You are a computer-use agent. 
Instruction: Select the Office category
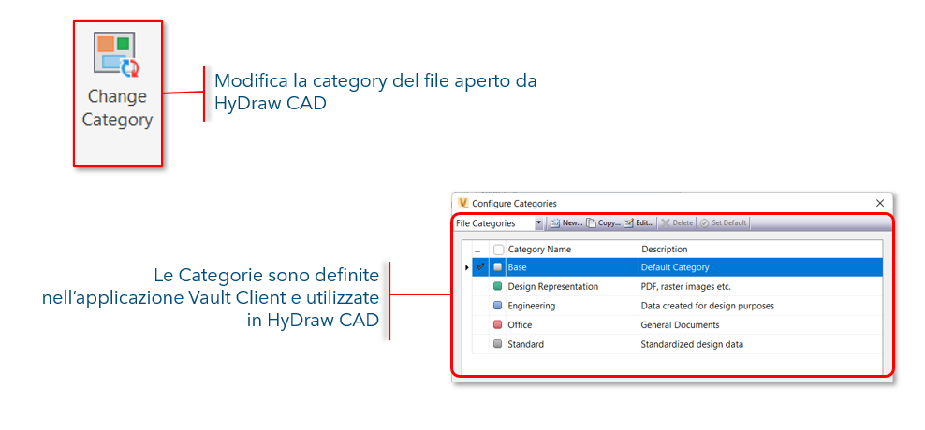point(677,324)
